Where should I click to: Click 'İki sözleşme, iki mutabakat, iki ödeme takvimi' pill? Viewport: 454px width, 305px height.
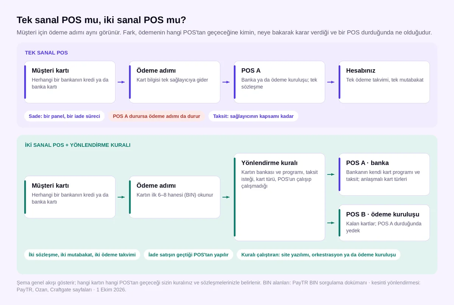[x=82, y=255]
